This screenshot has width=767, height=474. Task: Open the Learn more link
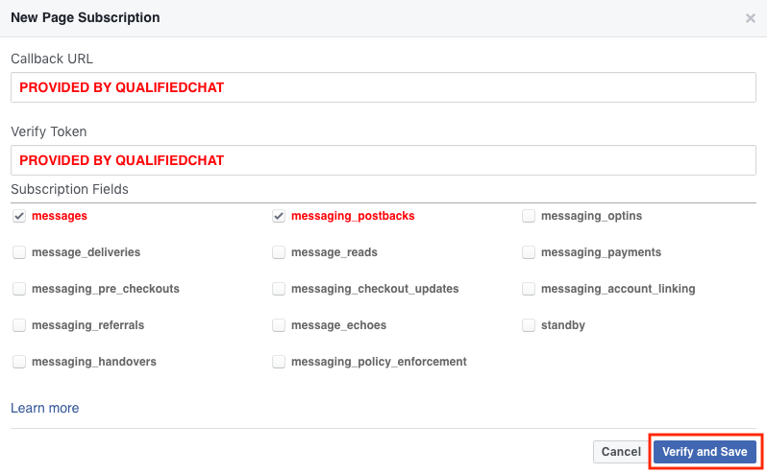pos(45,408)
